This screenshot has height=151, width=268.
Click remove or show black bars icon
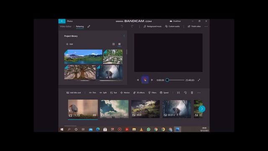coord(178,93)
